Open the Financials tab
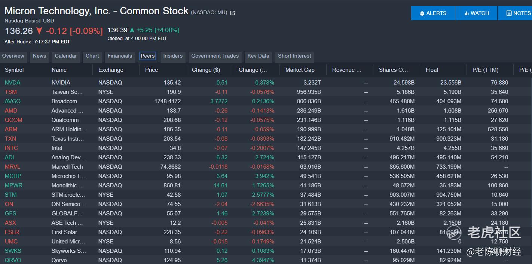Screen dimensions: 532x264 120,56
